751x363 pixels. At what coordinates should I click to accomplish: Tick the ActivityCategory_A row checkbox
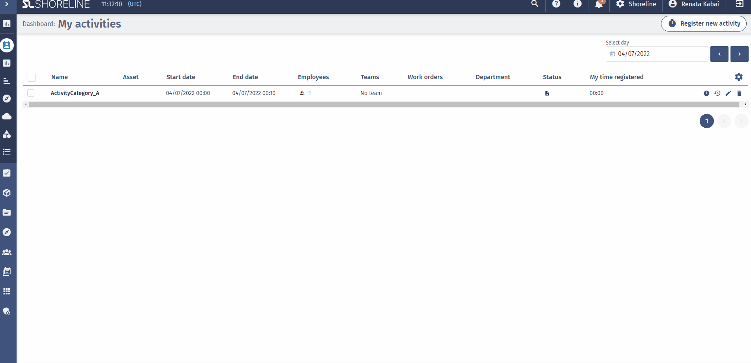[x=31, y=93]
